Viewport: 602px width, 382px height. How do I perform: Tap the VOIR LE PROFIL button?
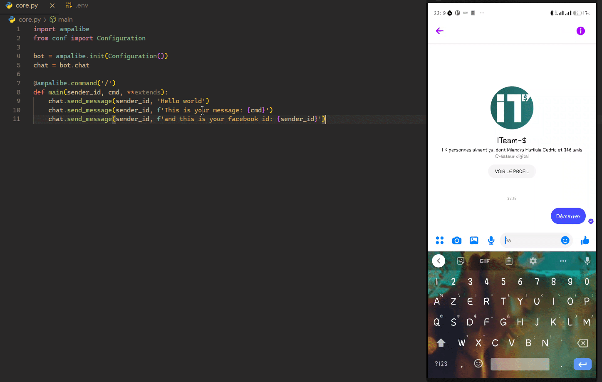512,171
